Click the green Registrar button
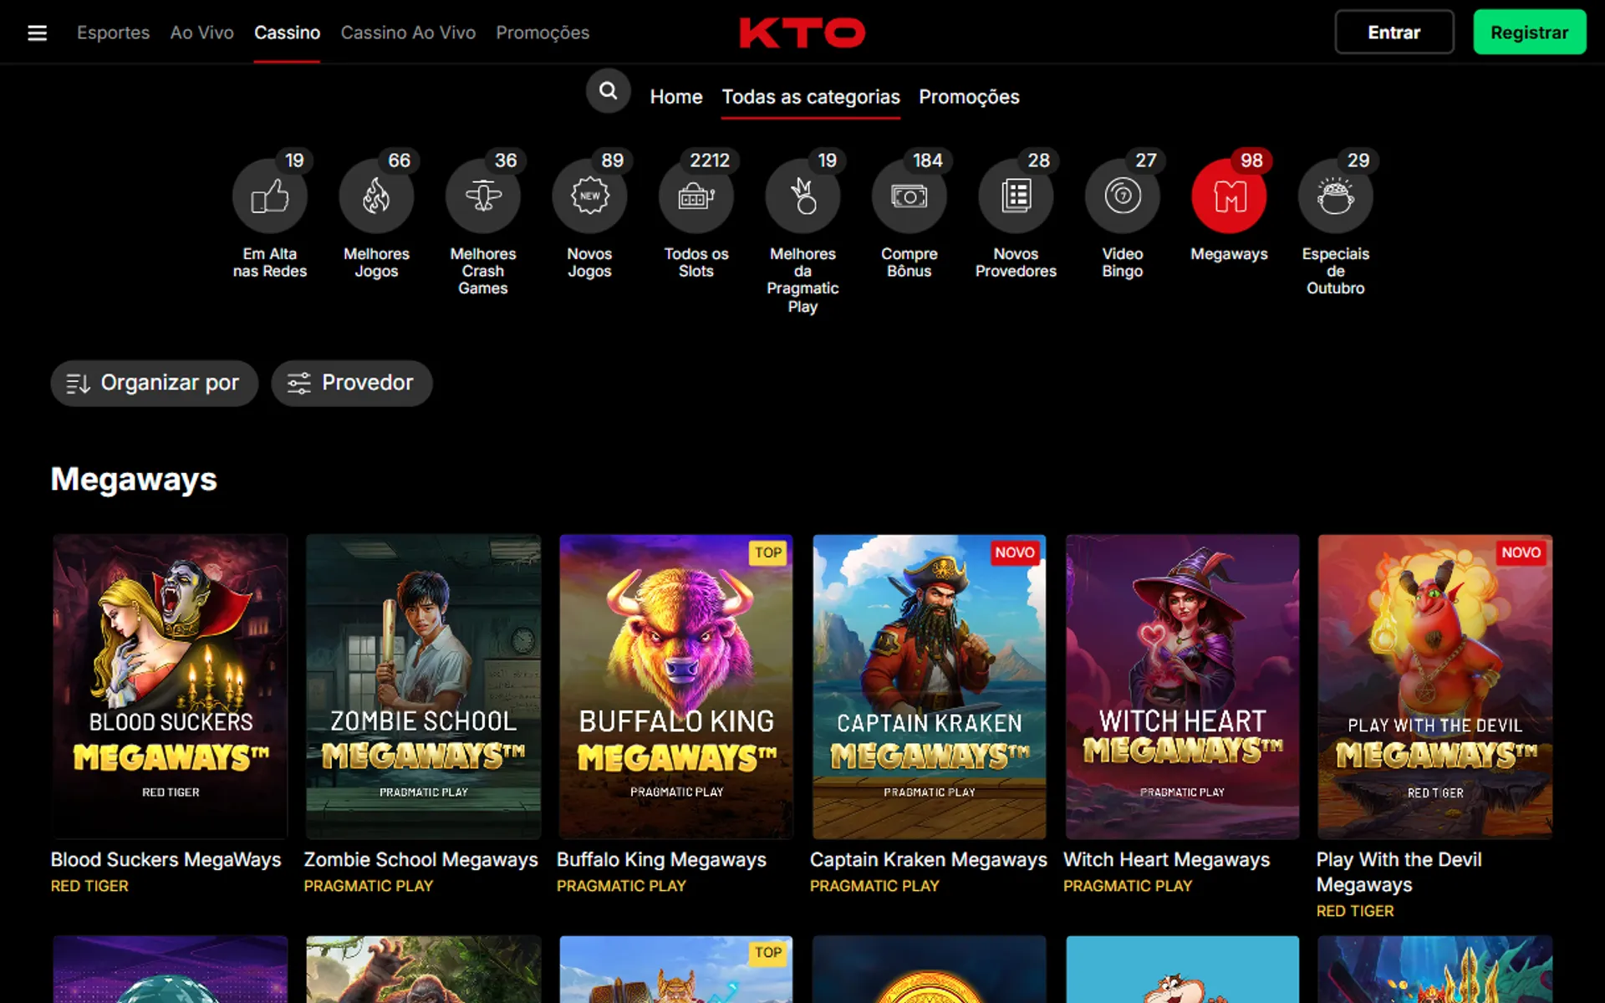1605x1003 pixels. click(1529, 33)
